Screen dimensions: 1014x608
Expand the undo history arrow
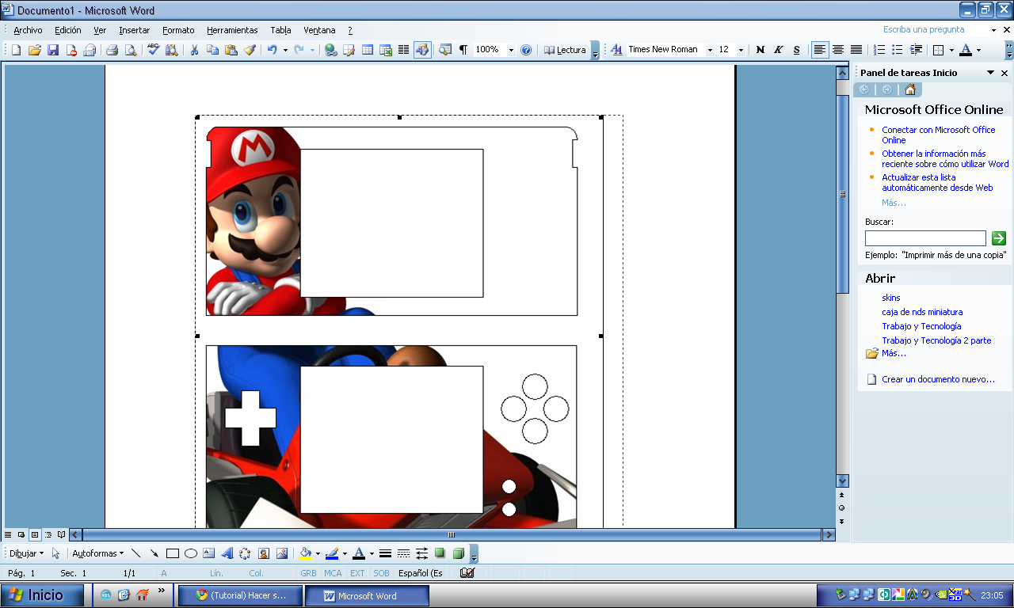coord(285,50)
